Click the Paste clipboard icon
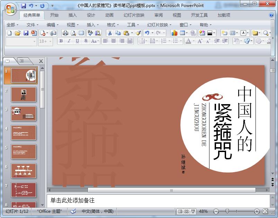Image resolution: width=278 pixels, height=218 pixels. [126, 33]
